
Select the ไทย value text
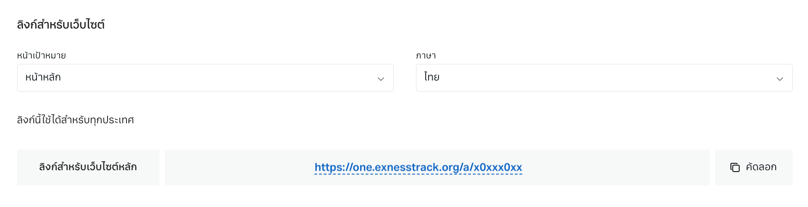click(432, 77)
